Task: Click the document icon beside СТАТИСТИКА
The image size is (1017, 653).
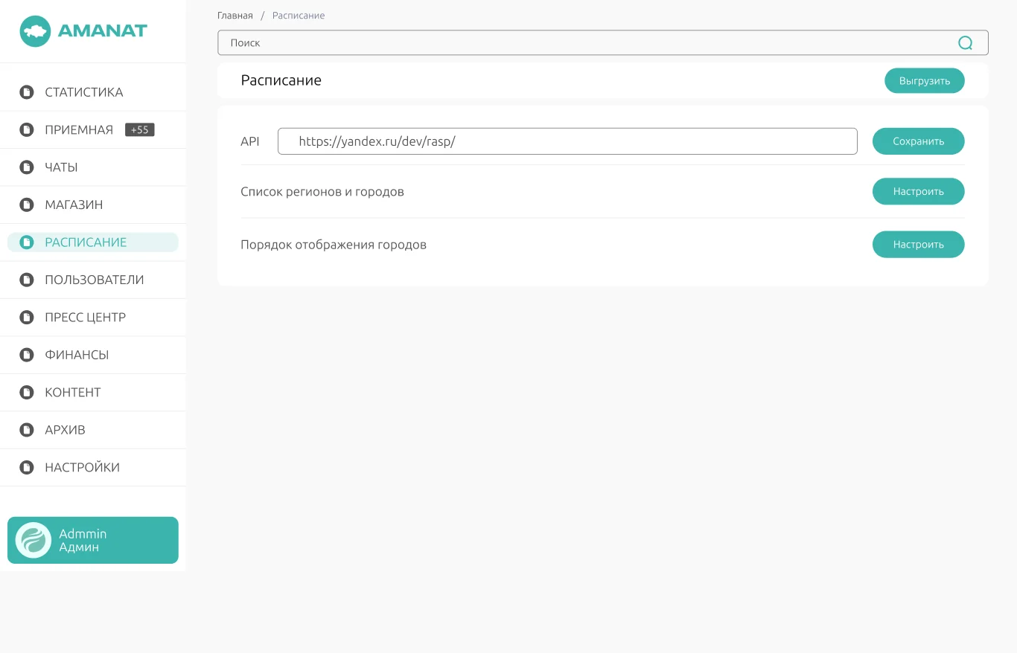Action: (27, 92)
